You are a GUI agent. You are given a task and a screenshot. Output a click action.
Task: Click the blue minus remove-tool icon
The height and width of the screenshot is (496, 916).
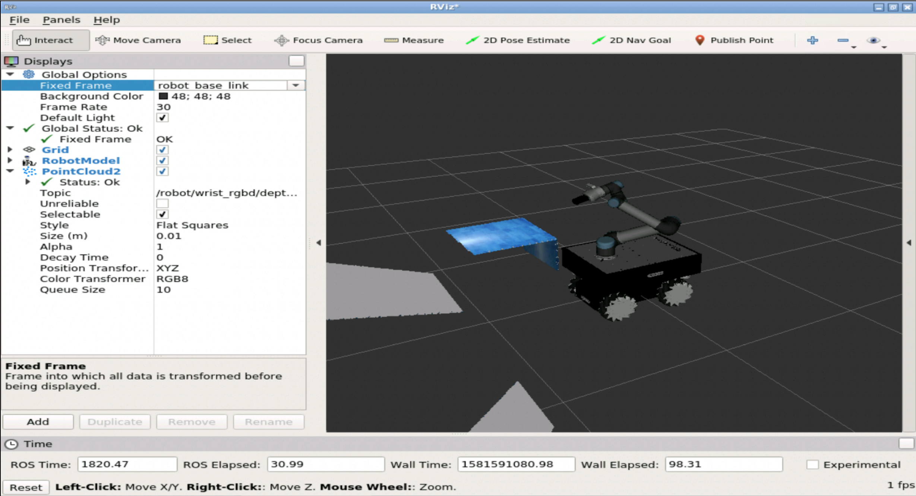[x=843, y=40]
